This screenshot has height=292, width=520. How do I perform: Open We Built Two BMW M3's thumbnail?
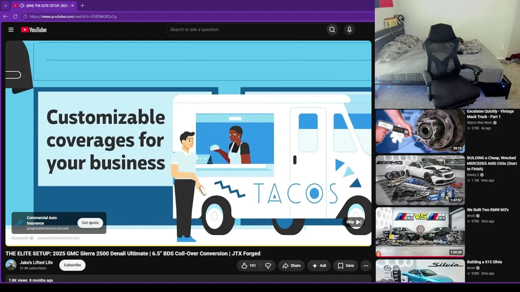pyautogui.click(x=420, y=232)
